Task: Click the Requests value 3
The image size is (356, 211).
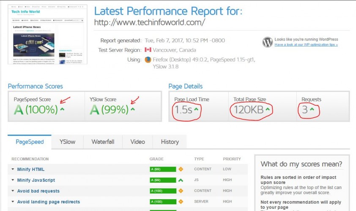Action: point(305,110)
